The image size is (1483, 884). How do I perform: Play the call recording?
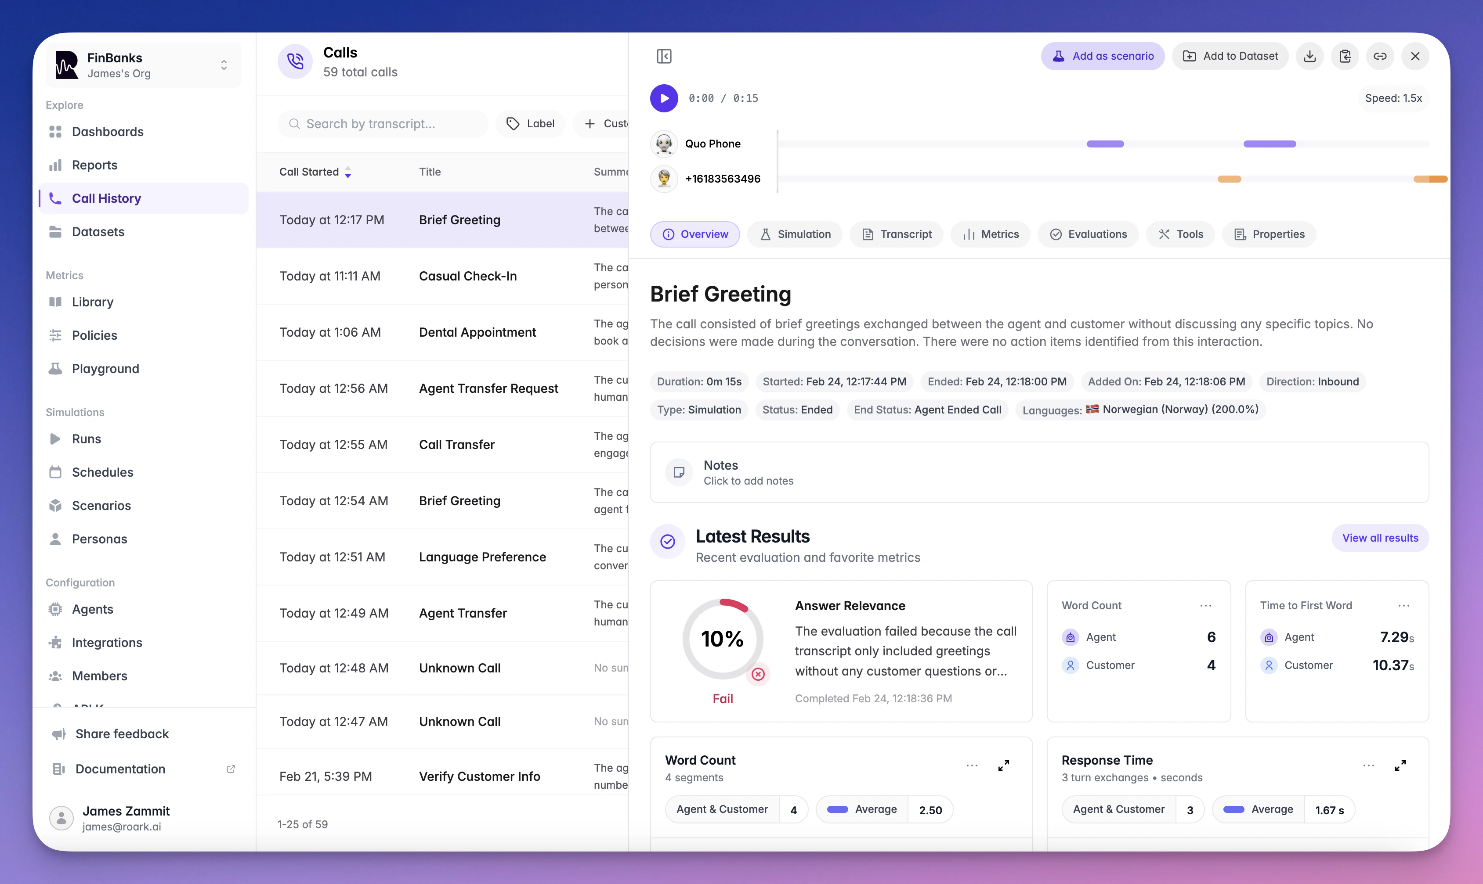tap(664, 98)
